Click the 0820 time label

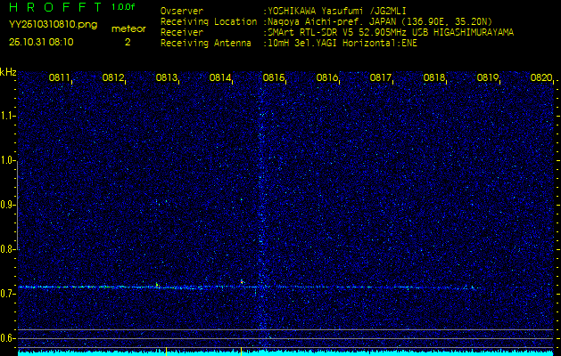(x=540, y=78)
